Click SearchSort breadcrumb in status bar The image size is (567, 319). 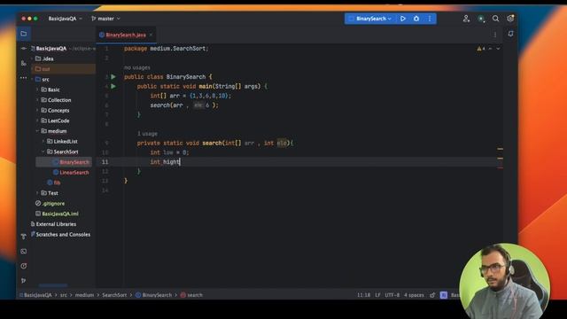[114, 295]
